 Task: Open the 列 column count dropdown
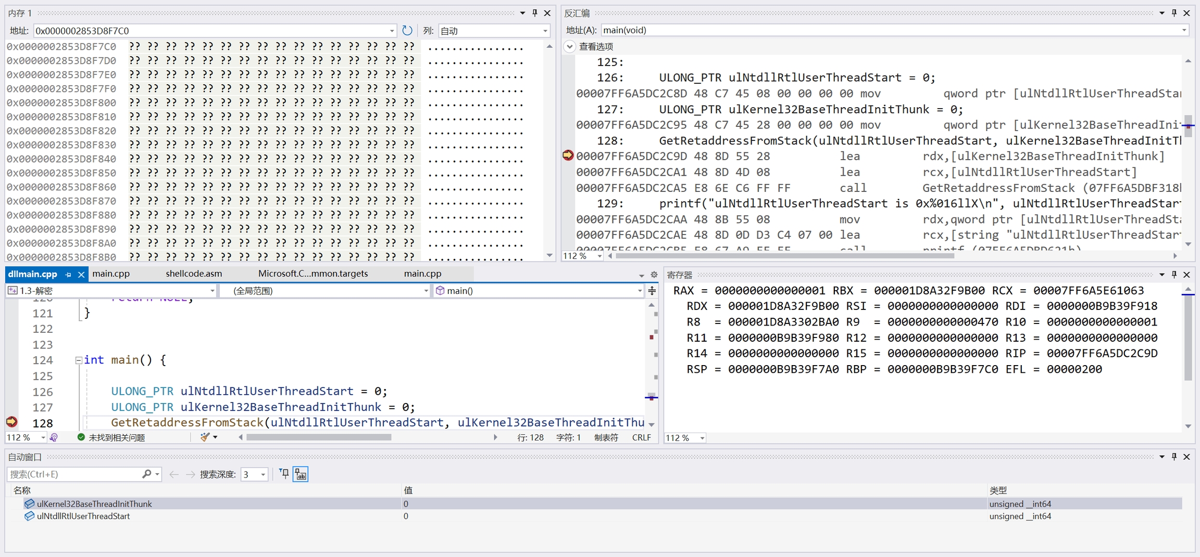tap(545, 31)
